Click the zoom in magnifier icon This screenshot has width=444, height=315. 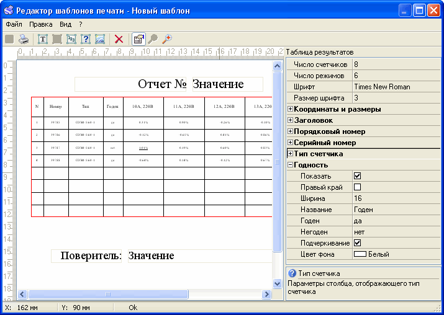click(167, 38)
